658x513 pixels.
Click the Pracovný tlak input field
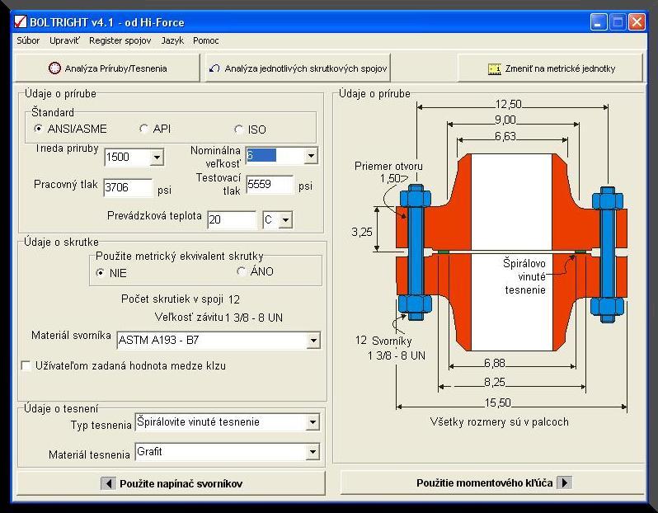[x=128, y=188]
